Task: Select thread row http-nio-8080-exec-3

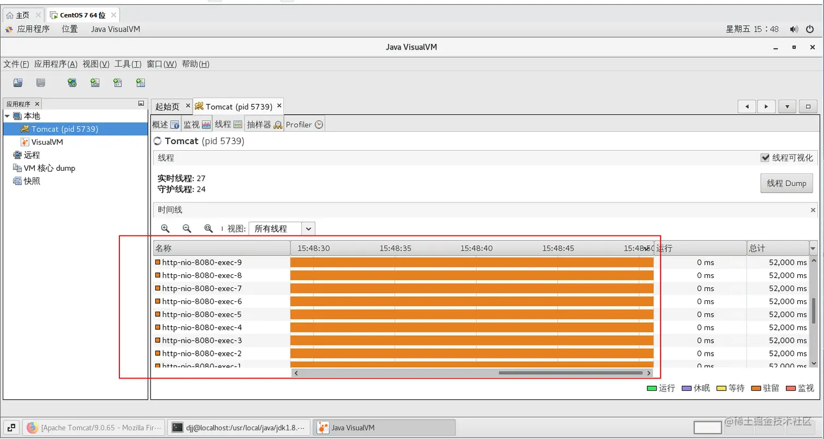Action: 481,341
